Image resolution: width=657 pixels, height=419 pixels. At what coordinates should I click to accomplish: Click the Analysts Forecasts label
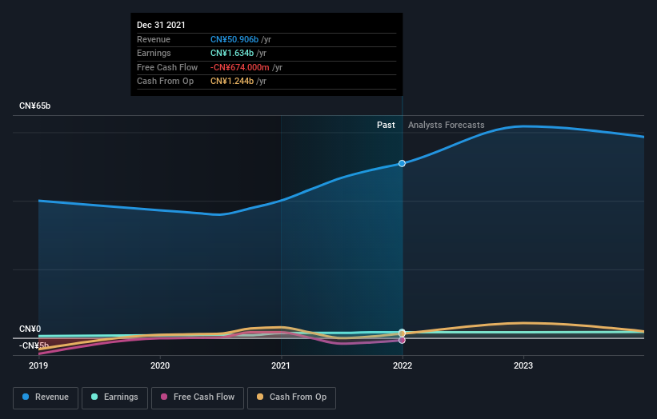tap(447, 125)
